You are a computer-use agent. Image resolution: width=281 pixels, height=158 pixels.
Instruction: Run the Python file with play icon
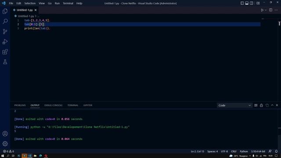262,10
